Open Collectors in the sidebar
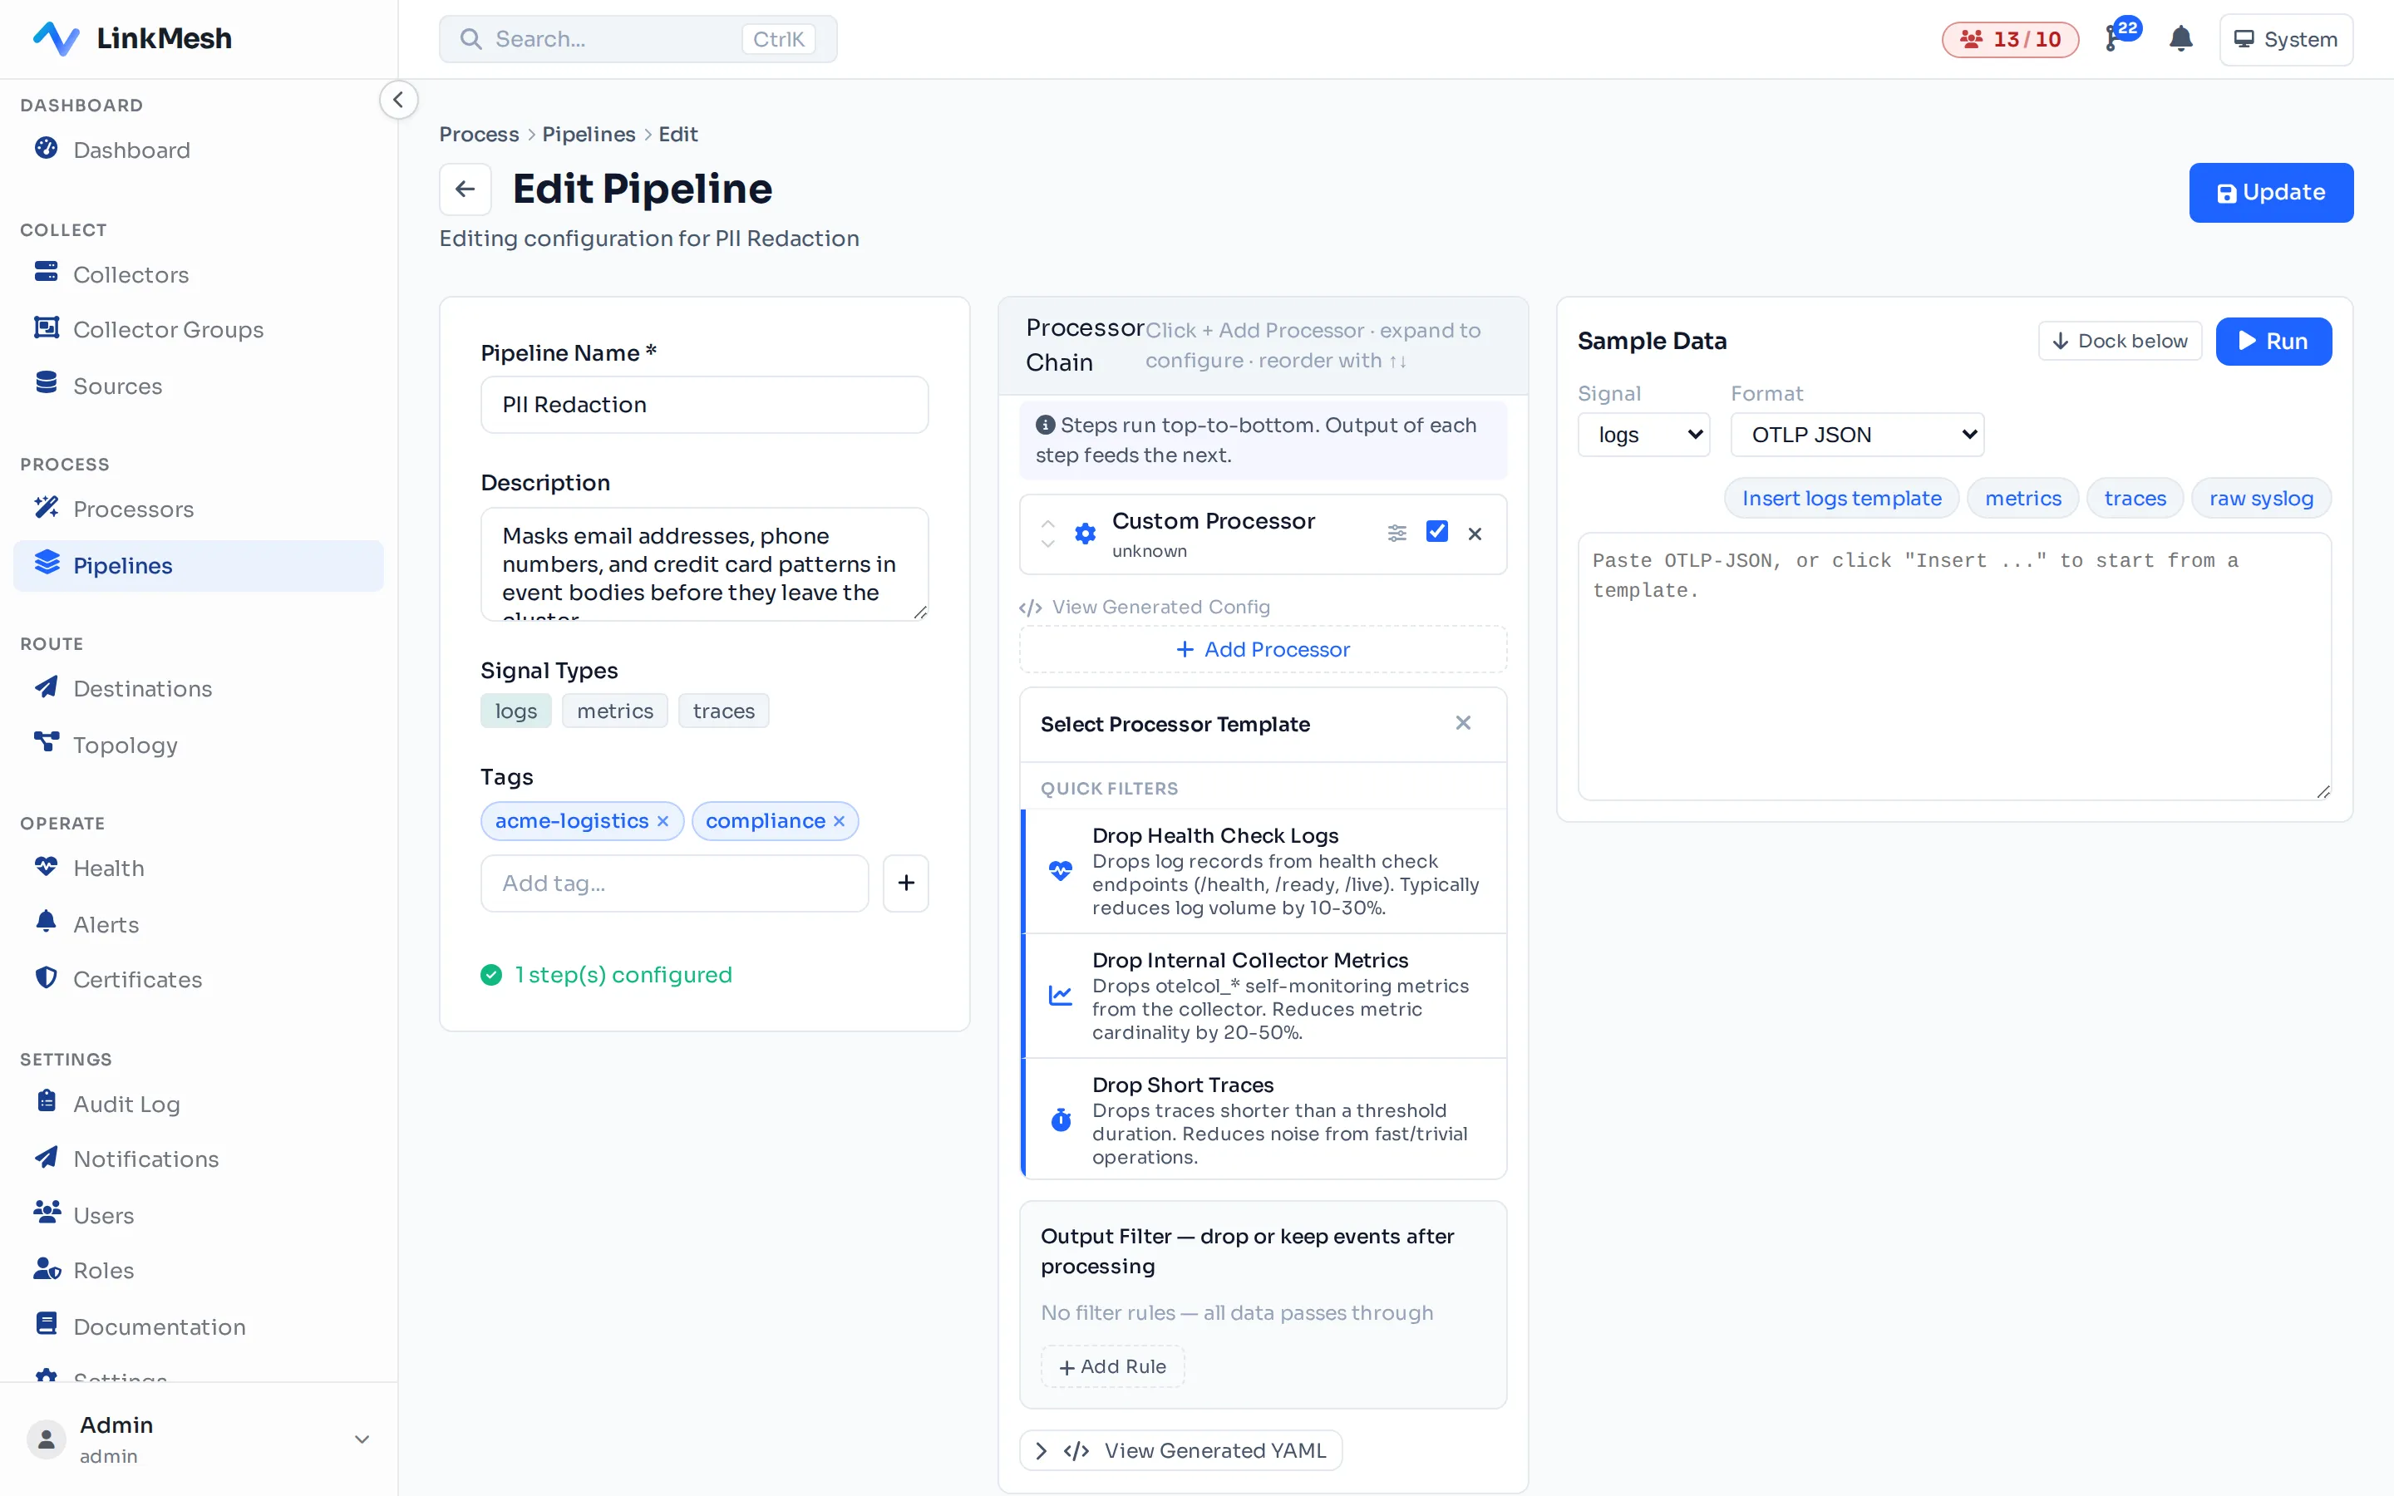This screenshot has width=2394, height=1496. 131,274
